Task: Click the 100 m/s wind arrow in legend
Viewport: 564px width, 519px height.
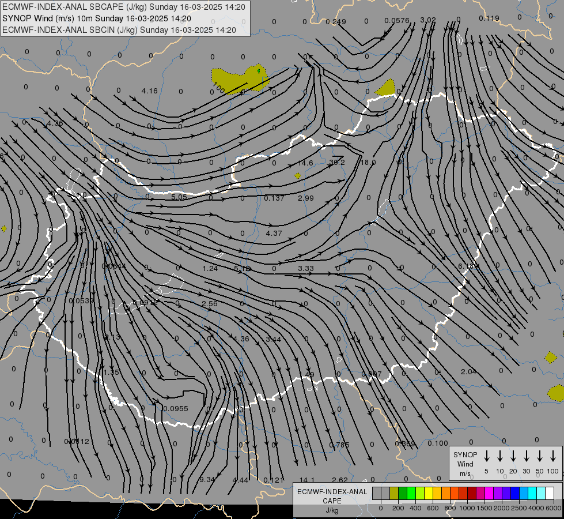Action: [553, 456]
